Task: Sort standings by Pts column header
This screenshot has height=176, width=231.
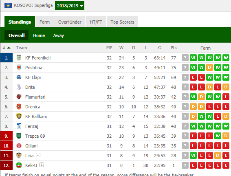Action: pos(174,48)
